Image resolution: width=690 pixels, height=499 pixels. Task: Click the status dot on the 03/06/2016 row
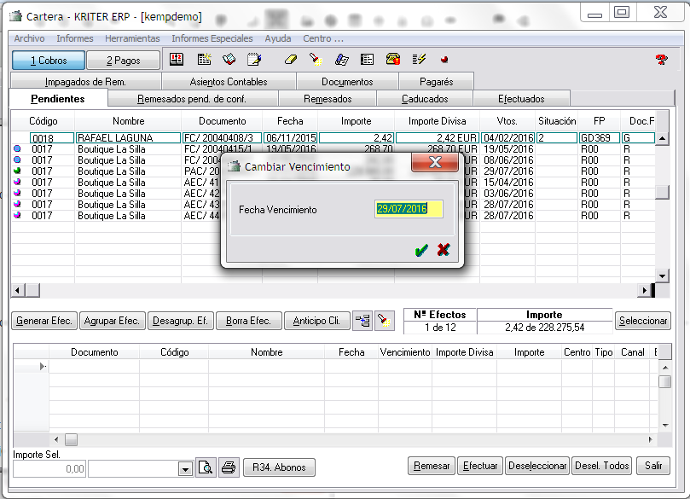(x=17, y=193)
